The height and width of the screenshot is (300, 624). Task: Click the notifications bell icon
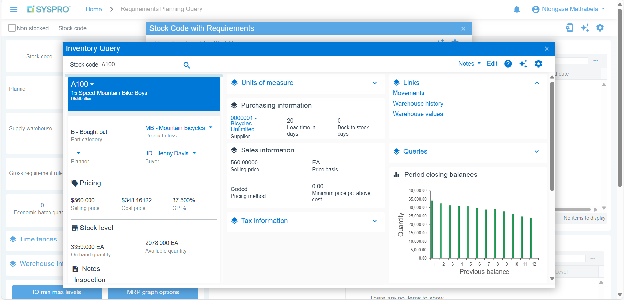(517, 9)
